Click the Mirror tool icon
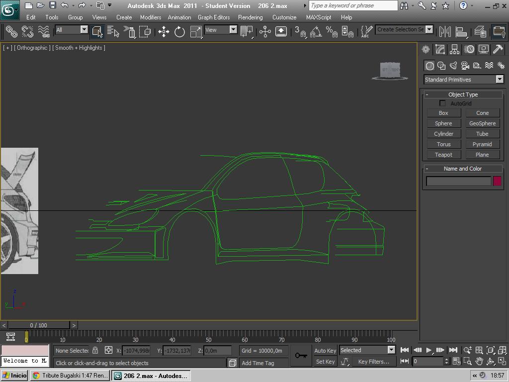This screenshot has width=509, height=382. click(445, 32)
